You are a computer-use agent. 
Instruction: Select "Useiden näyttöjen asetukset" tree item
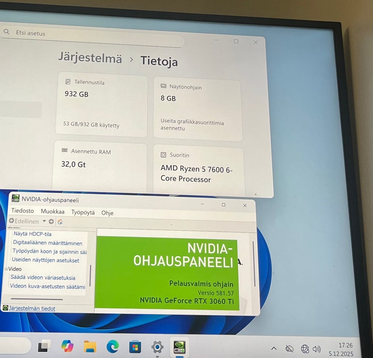coord(45,260)
